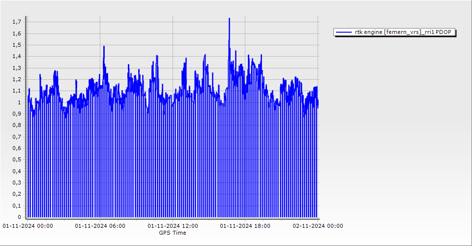The width and height of the screenshot is (472, 246).
Task: Click the spike tip reaching 1,5 after 06:00
Action: (x=104, y=46)
